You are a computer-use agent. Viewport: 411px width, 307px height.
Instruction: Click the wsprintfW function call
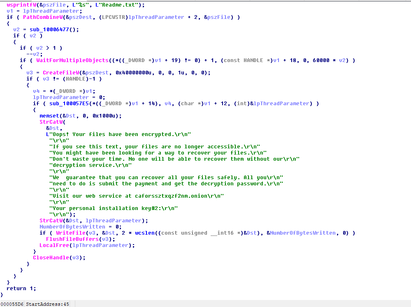21,5
